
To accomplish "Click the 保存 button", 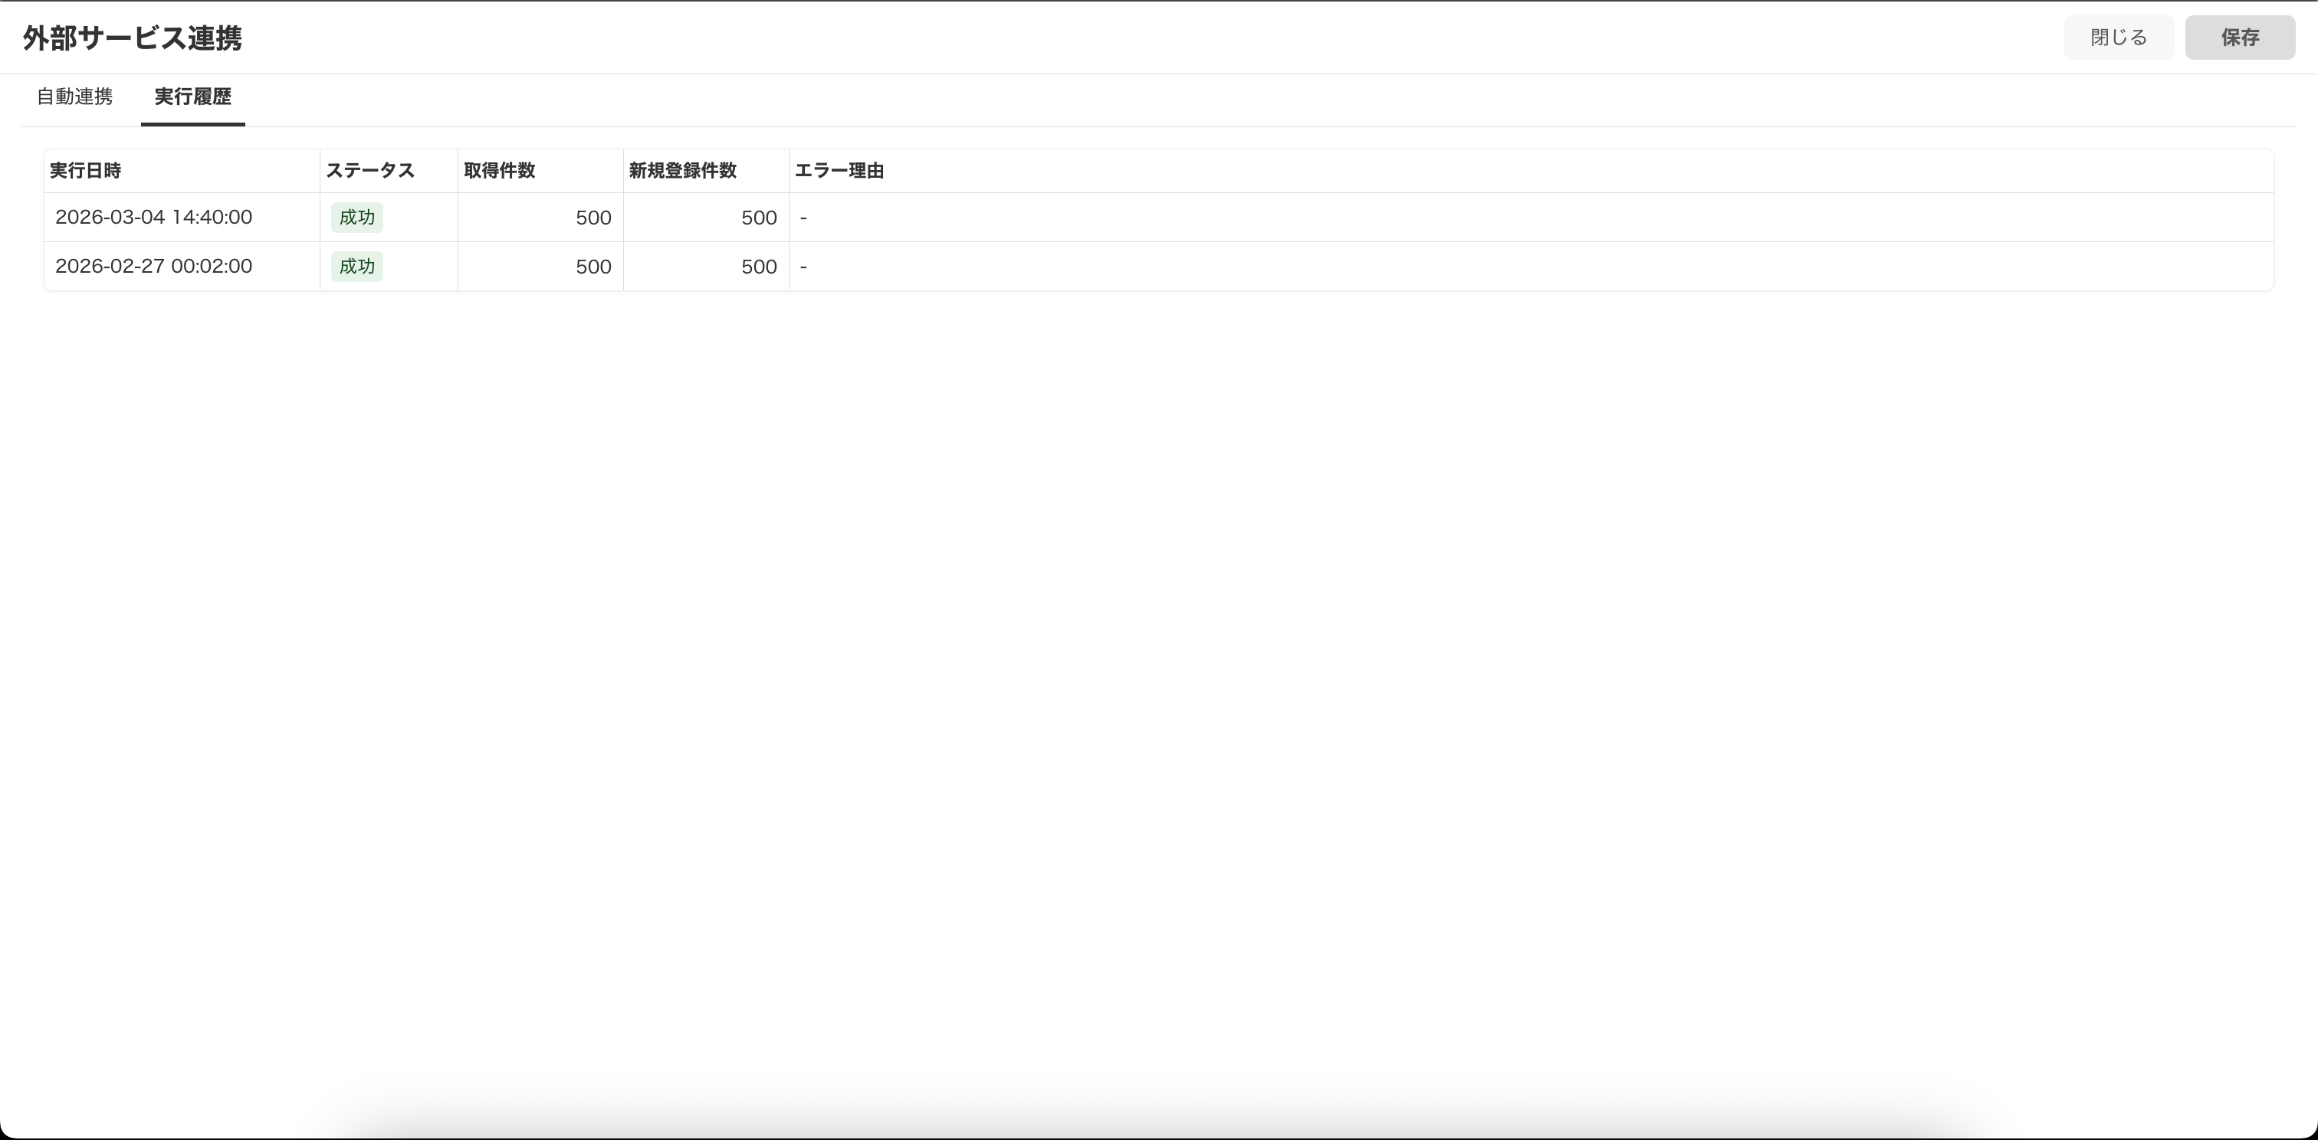I will point(2239,38).
